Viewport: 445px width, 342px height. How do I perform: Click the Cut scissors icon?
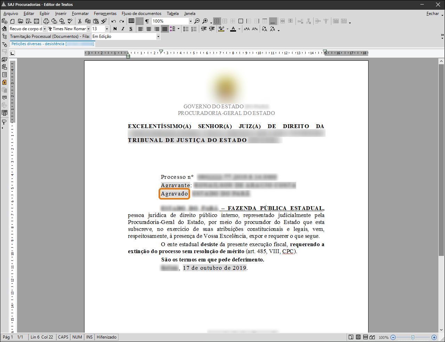80,21
